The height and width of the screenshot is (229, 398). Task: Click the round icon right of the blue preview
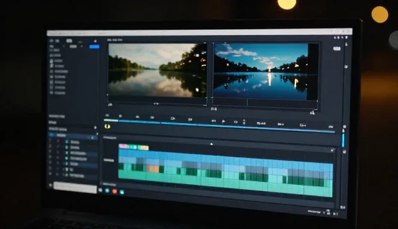(346, 67)
